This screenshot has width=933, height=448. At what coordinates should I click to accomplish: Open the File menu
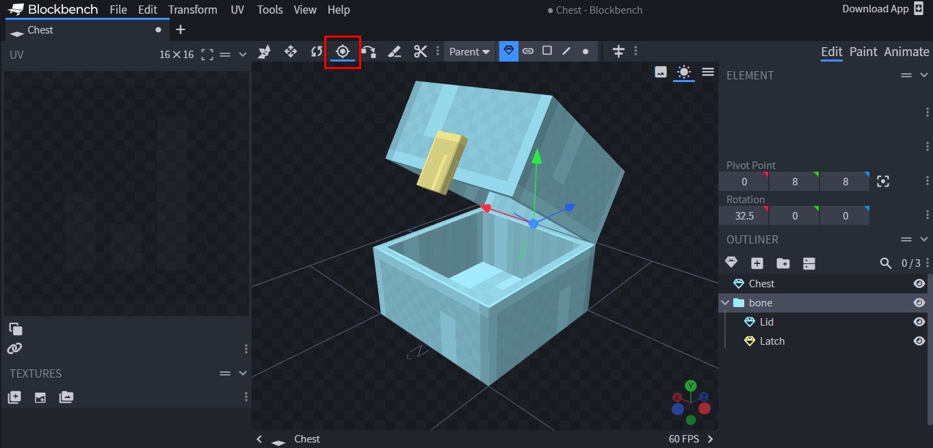pos(118,10)
